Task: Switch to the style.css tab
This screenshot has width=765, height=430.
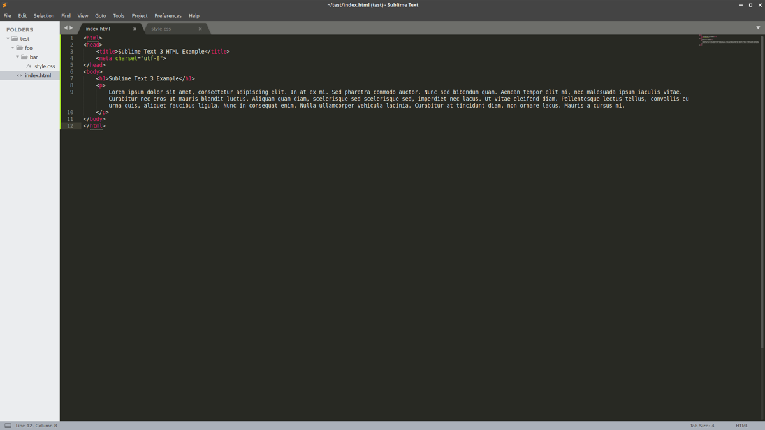Action: [x=161, y=28]
